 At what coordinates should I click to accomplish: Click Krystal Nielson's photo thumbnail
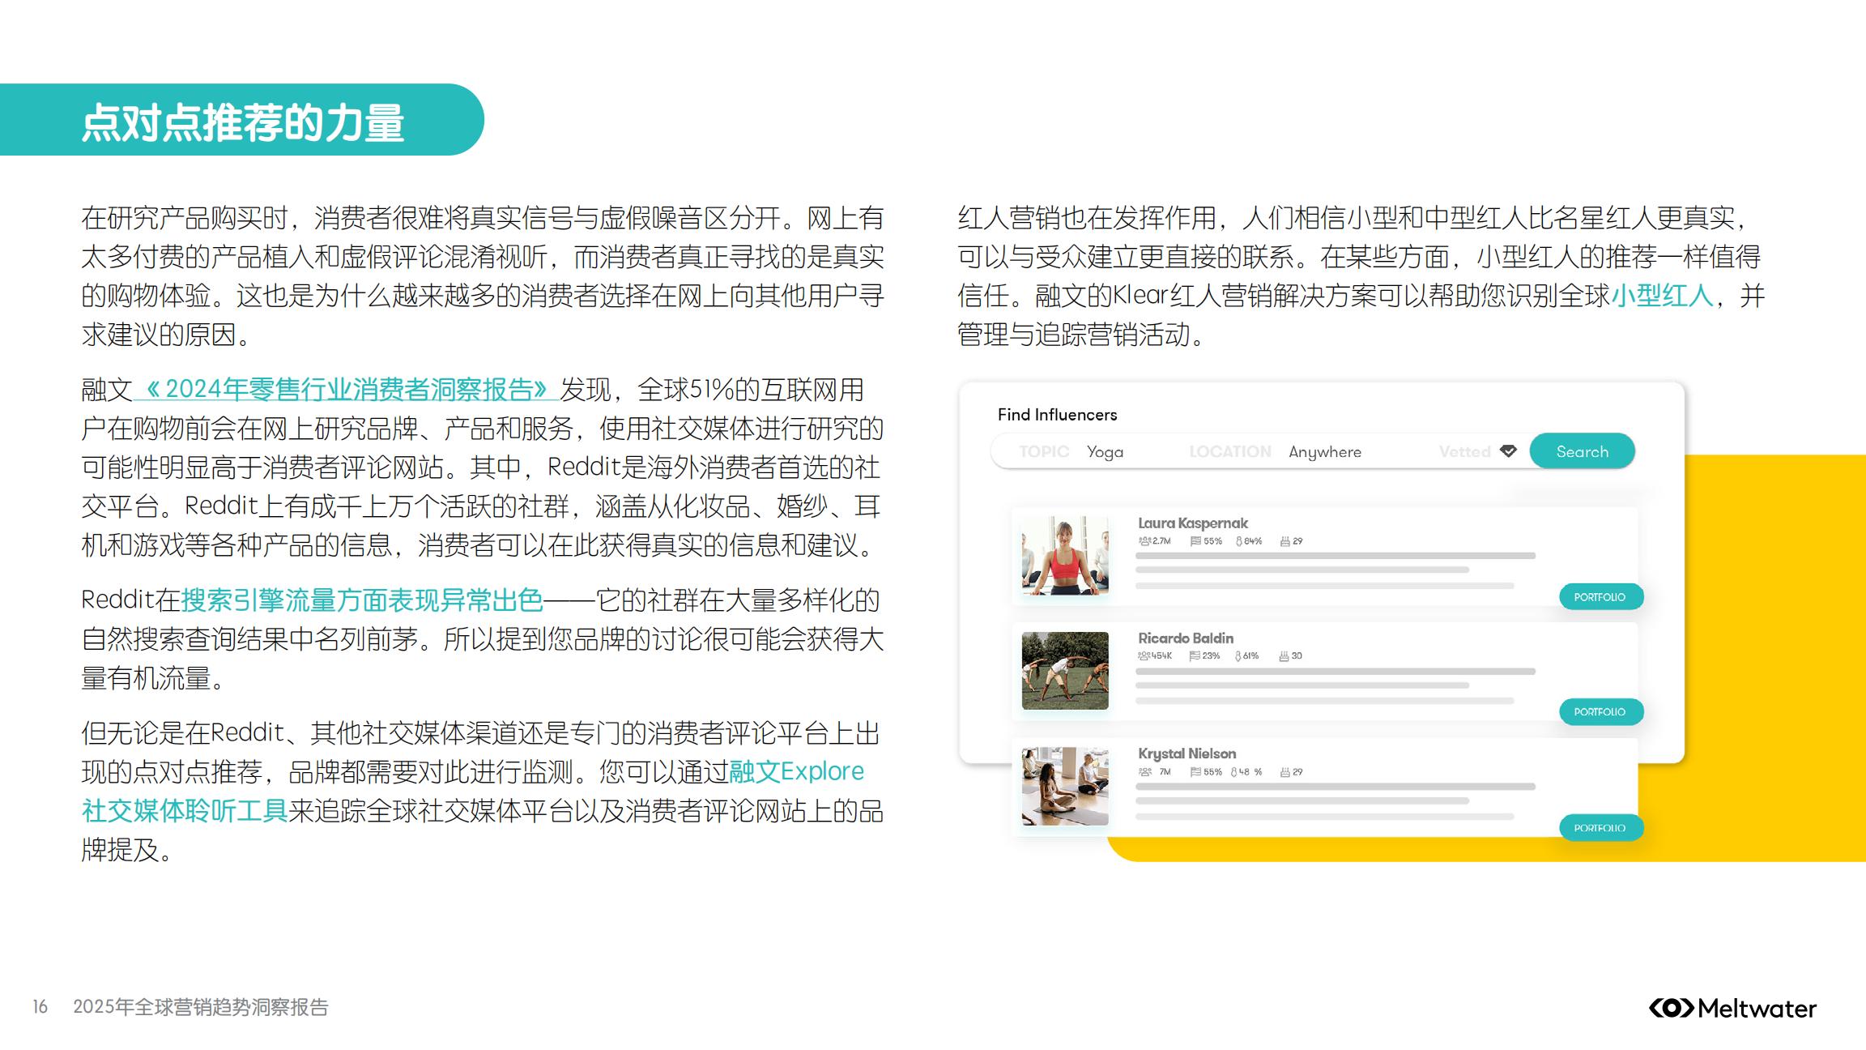point(1065,786)
